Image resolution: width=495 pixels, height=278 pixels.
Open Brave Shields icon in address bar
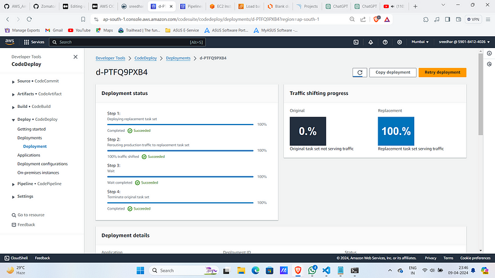(x=376, y=19)
